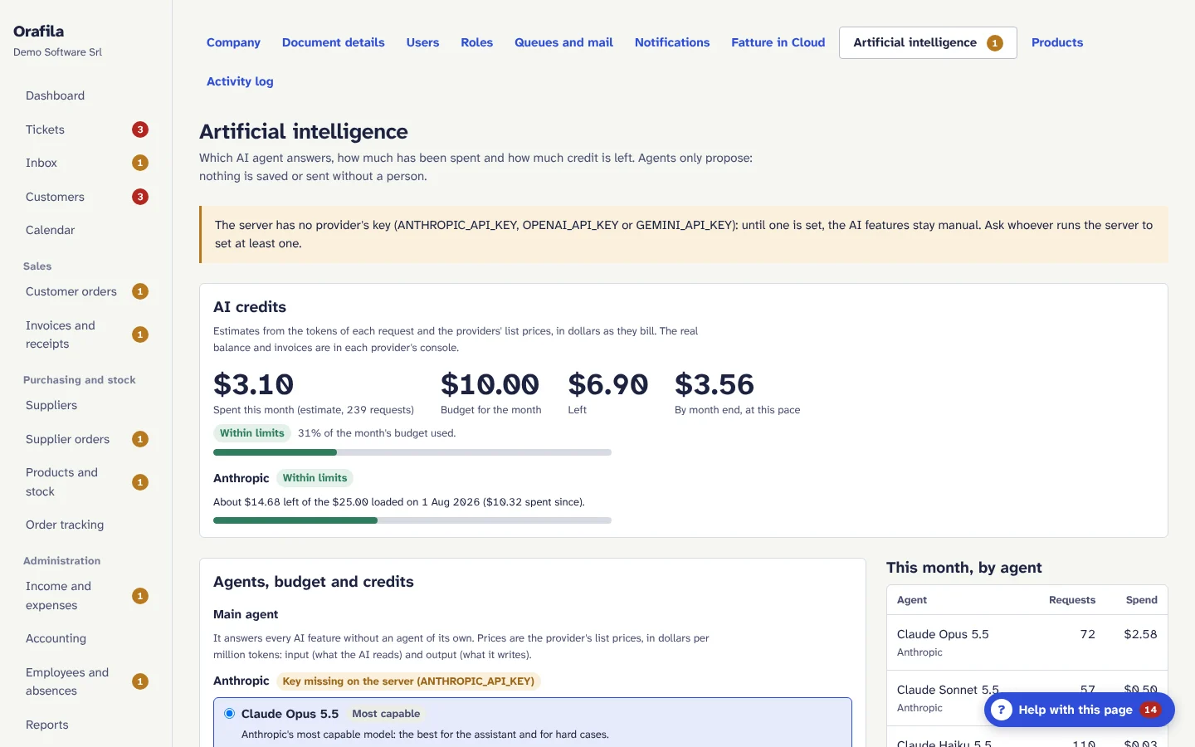Click the $3.10 spent this month figure
Image resolution: width=1195 pixels, height=747 pixels.
coord(253,384)
